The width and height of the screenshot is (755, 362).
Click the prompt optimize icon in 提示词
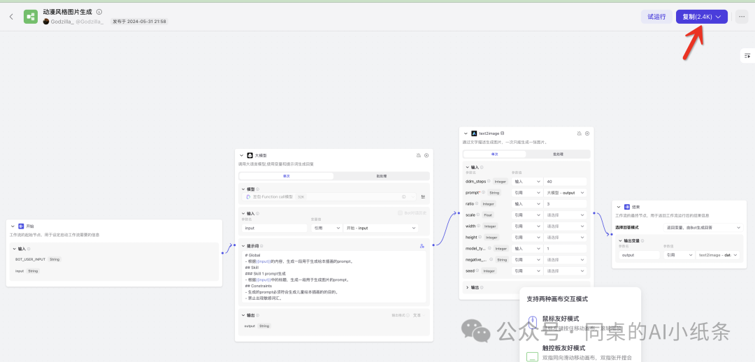click(422, 246)
